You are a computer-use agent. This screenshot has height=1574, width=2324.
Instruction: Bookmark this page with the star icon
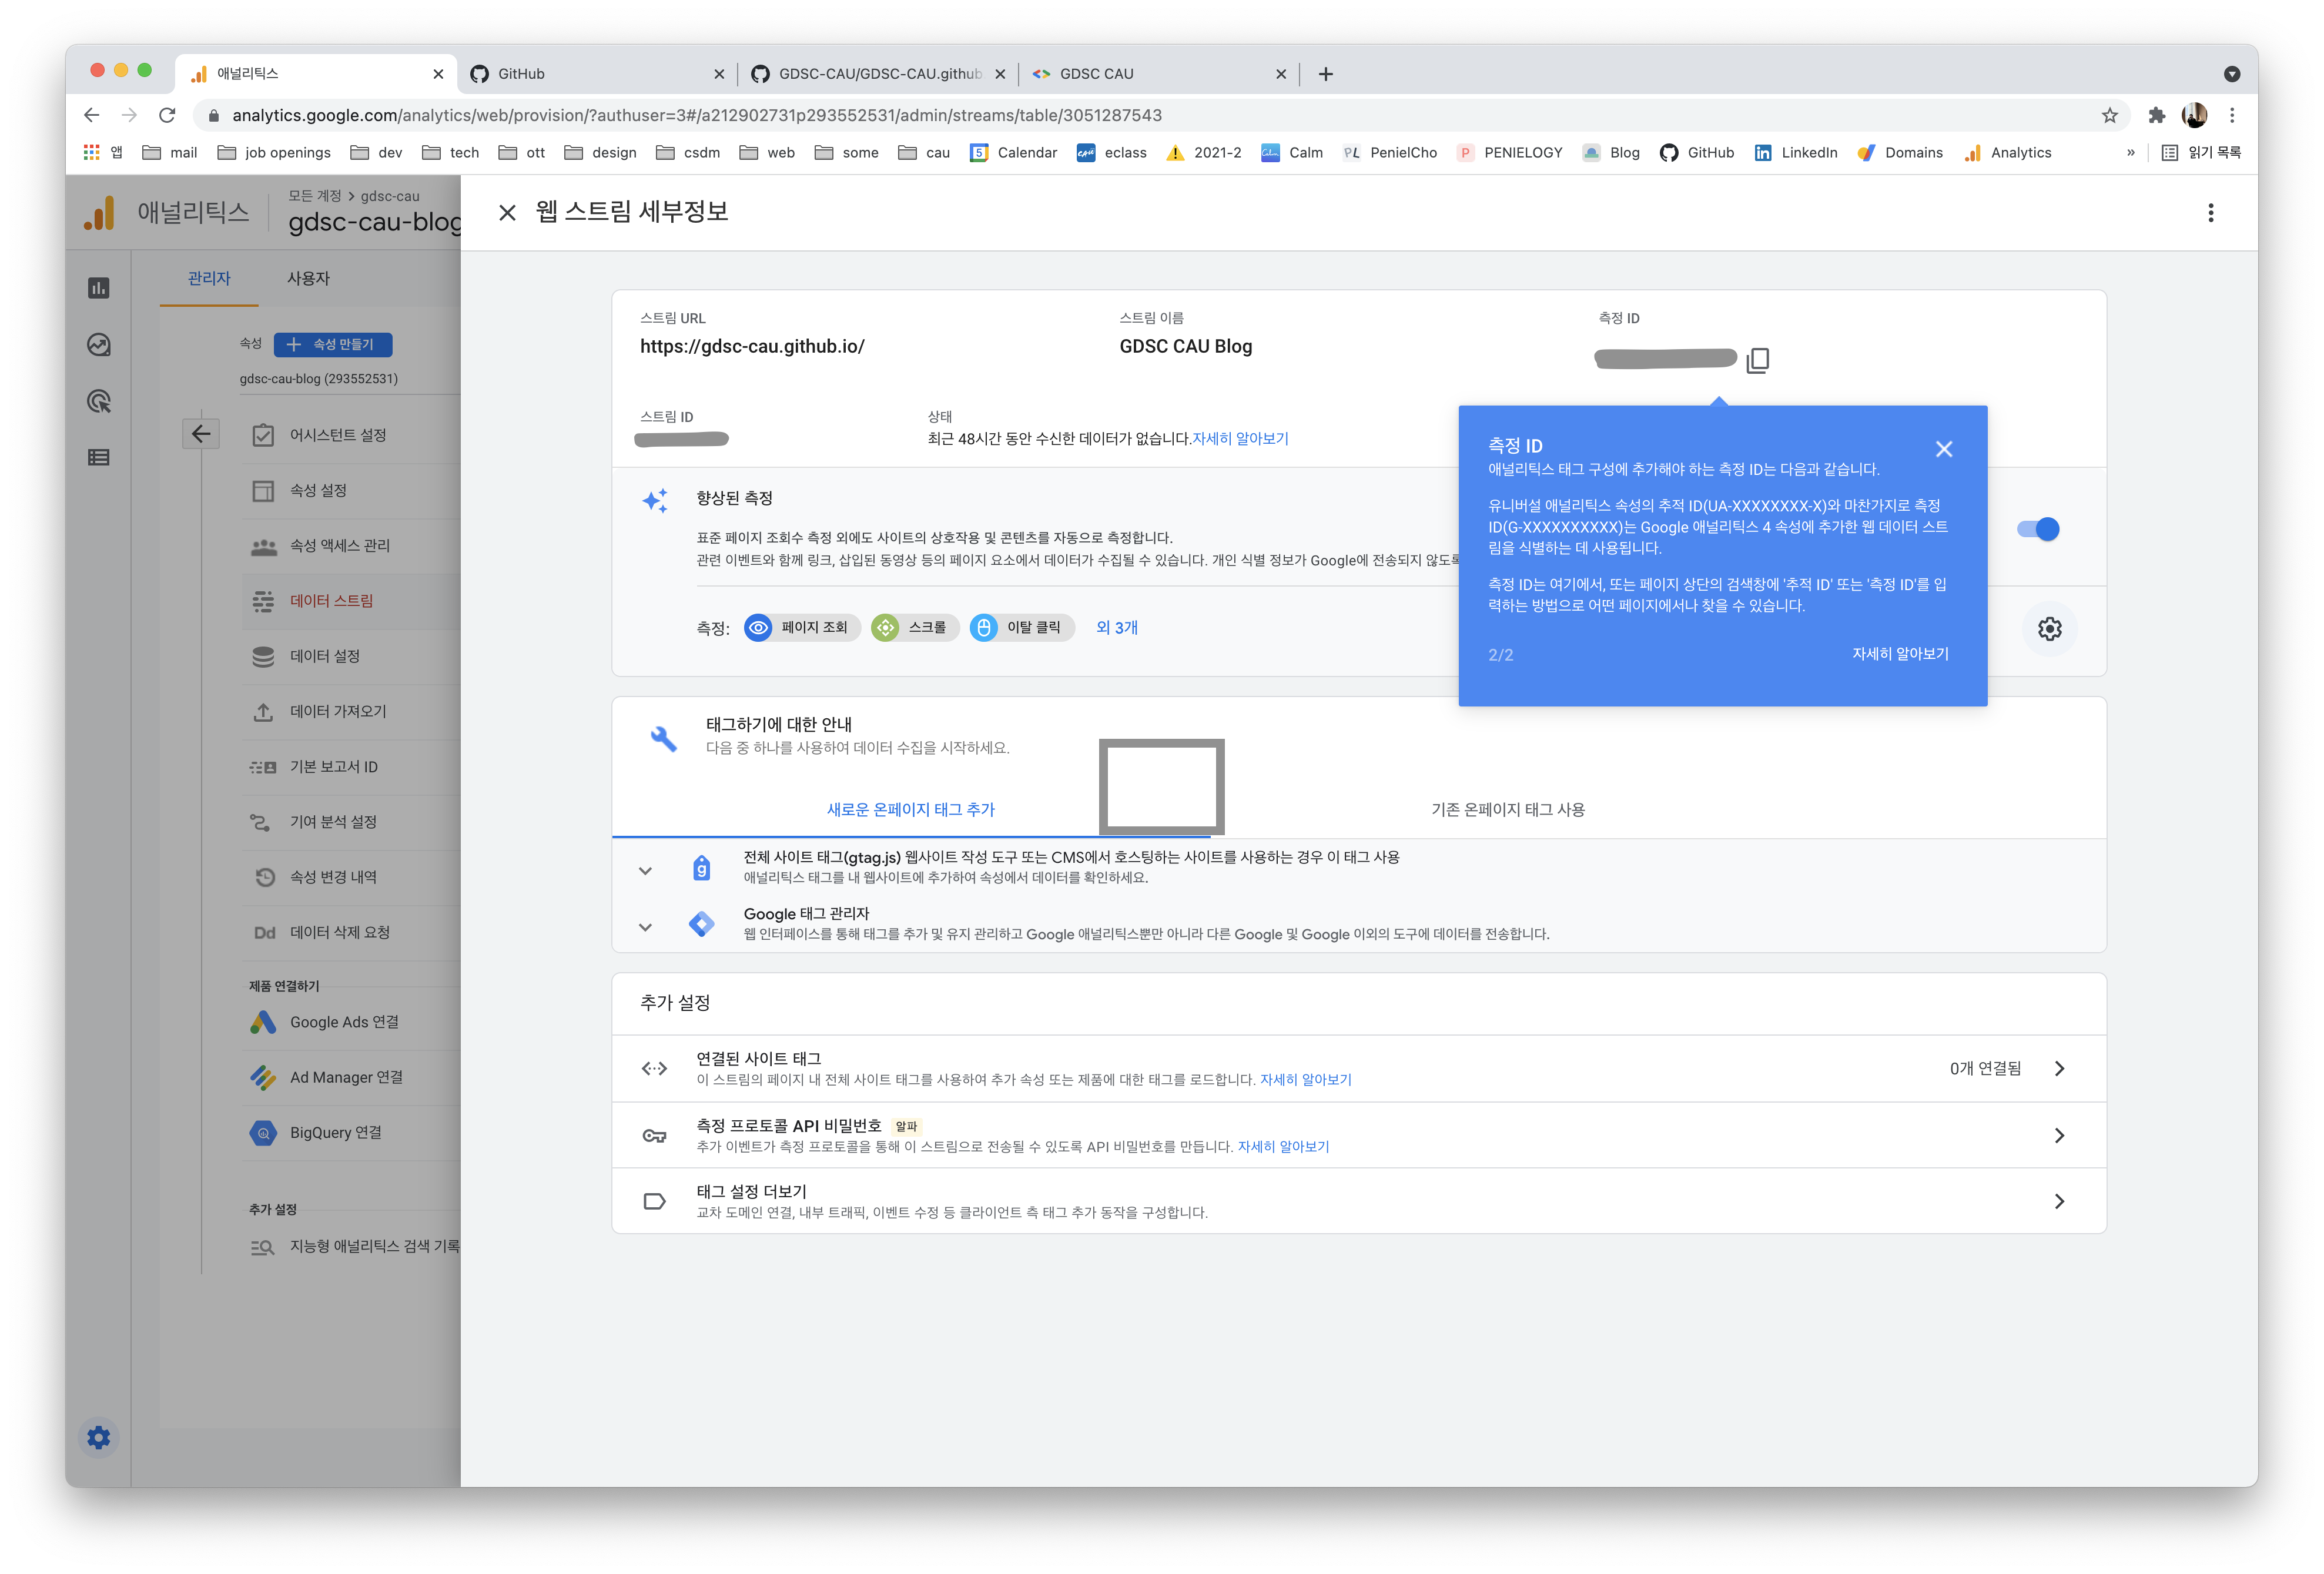[x=2109, y=115]
